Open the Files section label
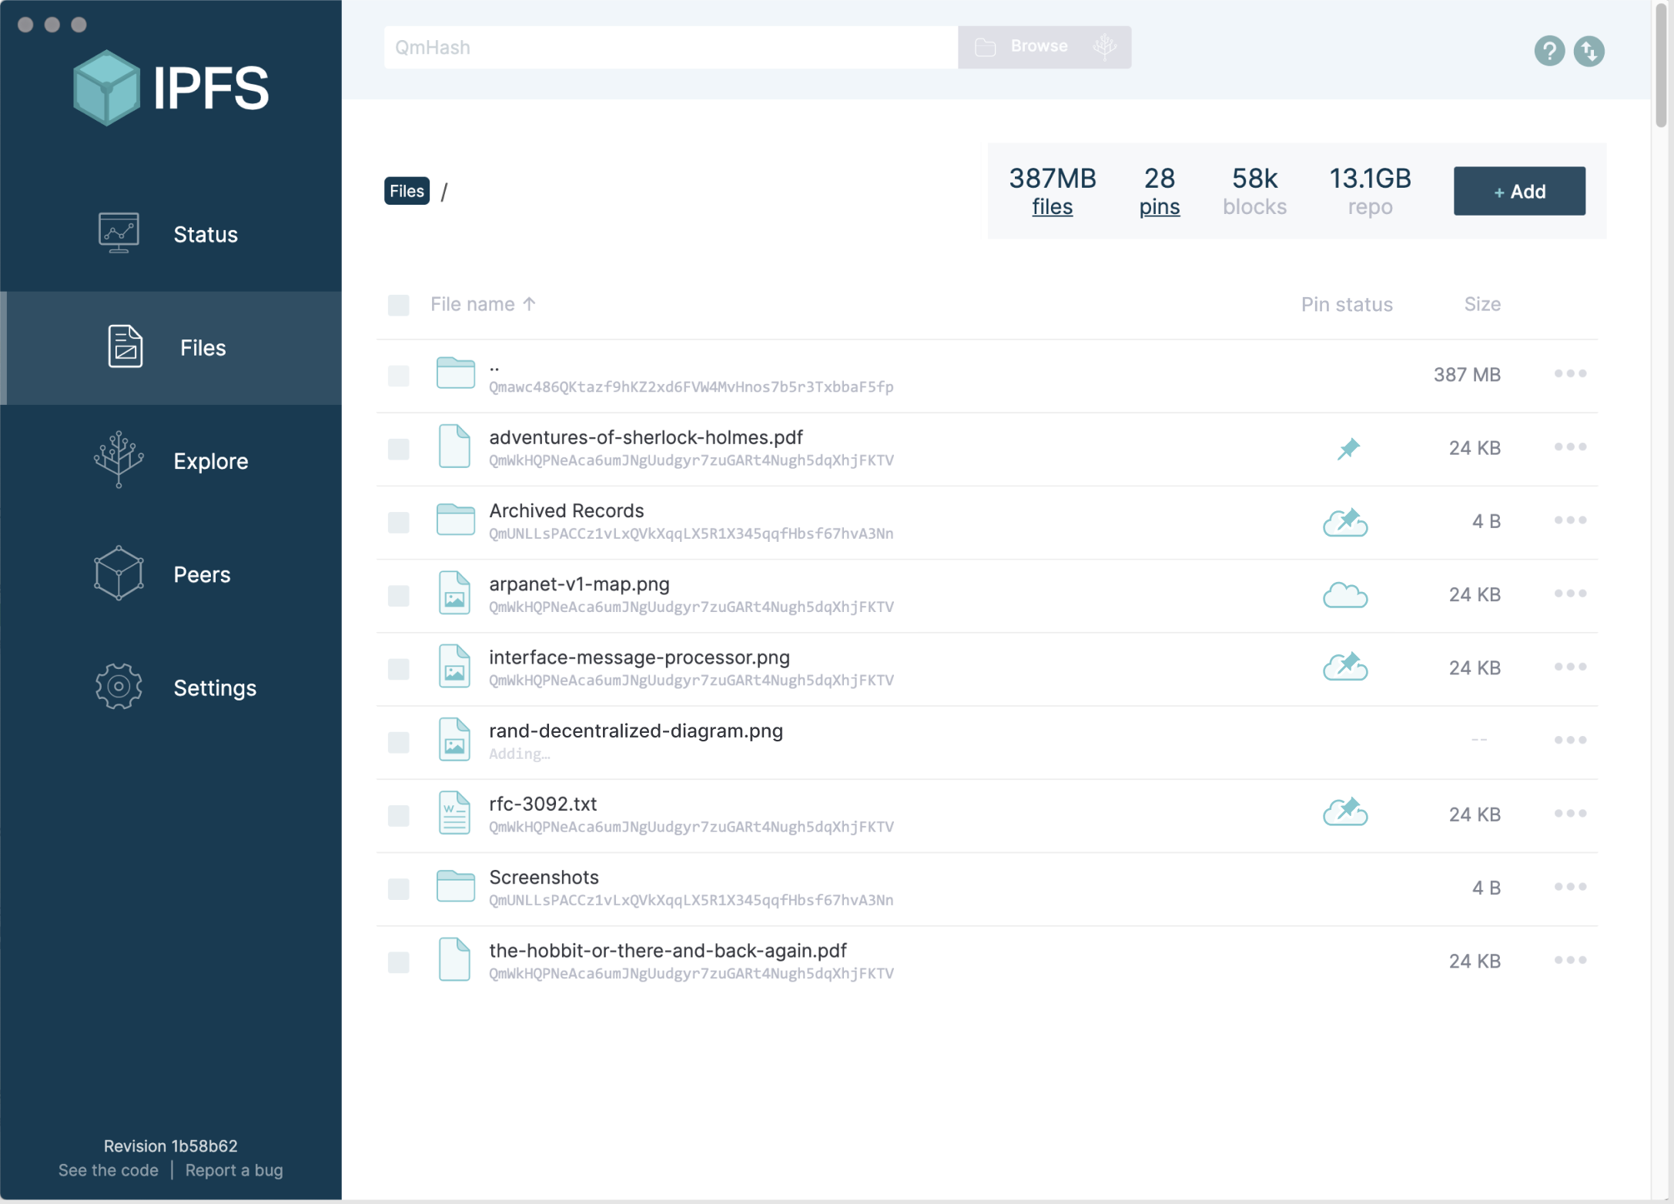 click(x=203, y=347)
